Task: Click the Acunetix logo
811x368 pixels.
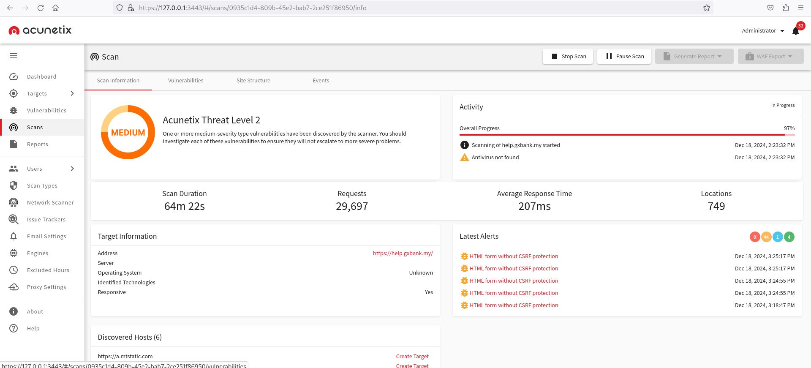Action: (40, 30)
